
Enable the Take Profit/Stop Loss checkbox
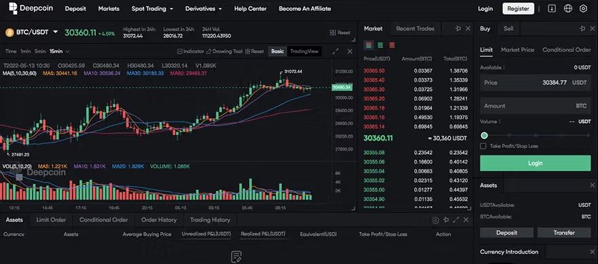click(x=483, y=146)
